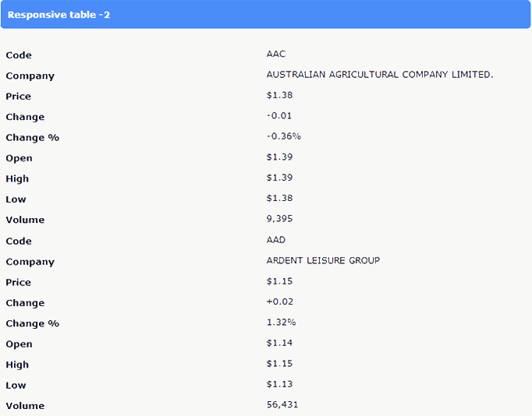Click the 'Change %' label beside -0.36%

point(33,138)
